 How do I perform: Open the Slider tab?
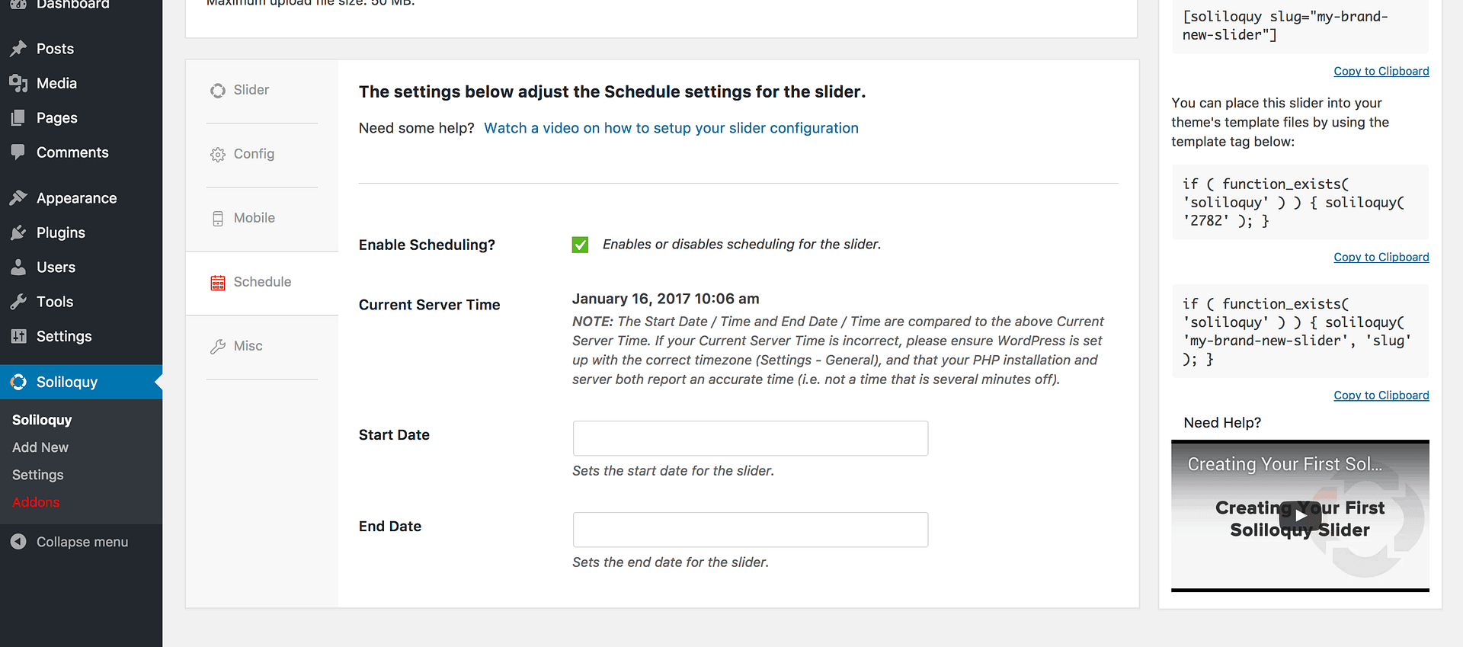pyautogui.click(x=251, y=90)
